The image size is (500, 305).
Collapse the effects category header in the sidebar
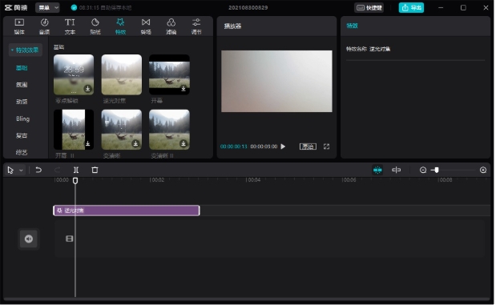click(25, 50)
